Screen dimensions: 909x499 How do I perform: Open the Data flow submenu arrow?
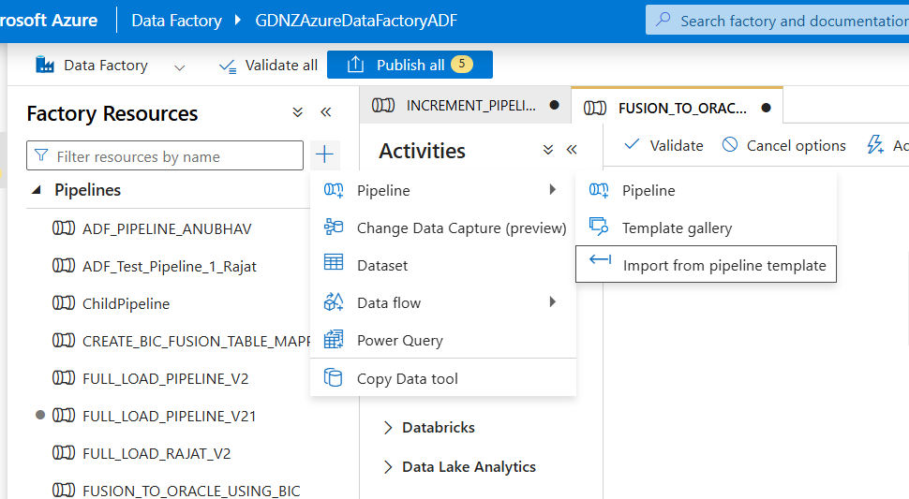tap(553, 301)
